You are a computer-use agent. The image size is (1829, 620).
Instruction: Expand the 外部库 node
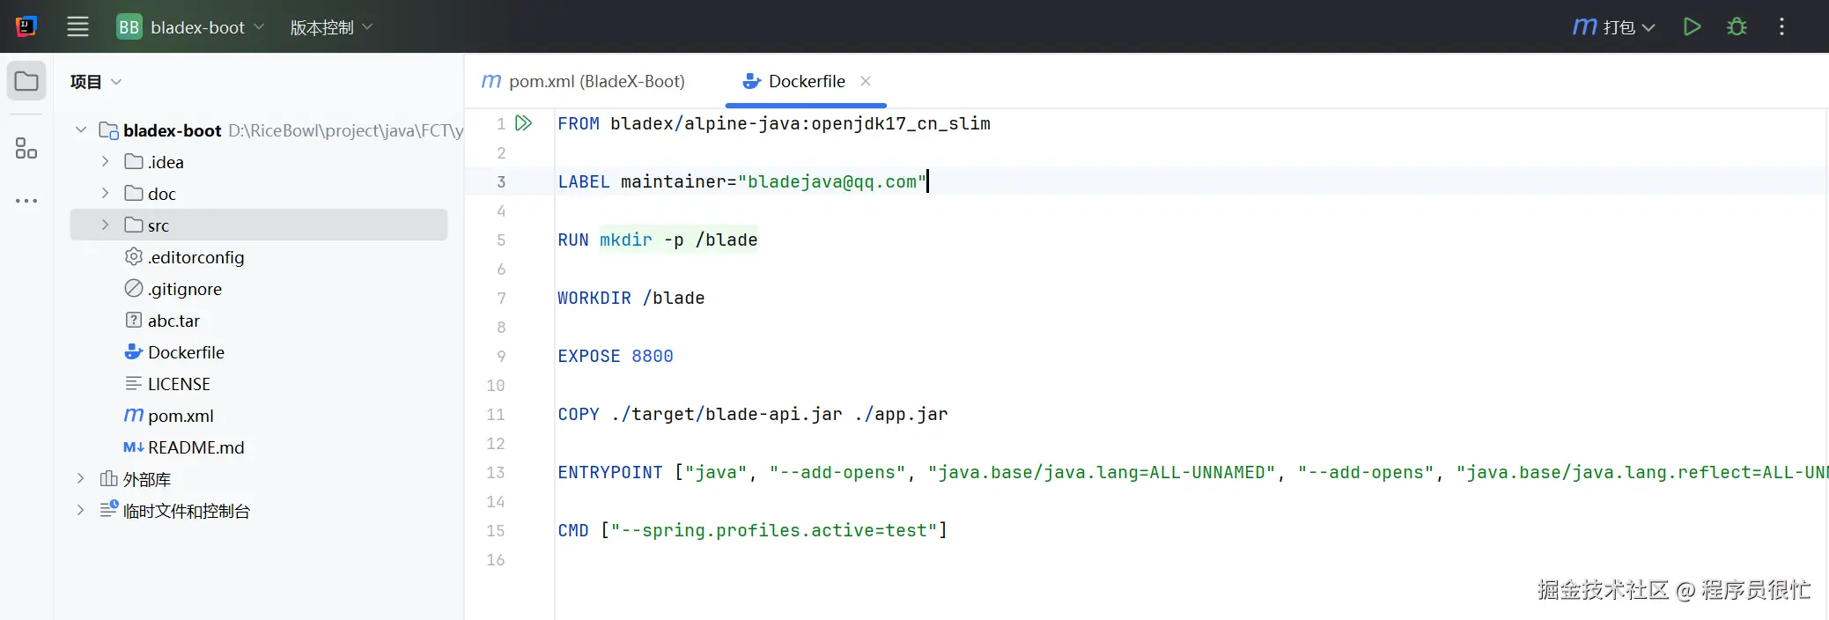[x=80, y=479]
